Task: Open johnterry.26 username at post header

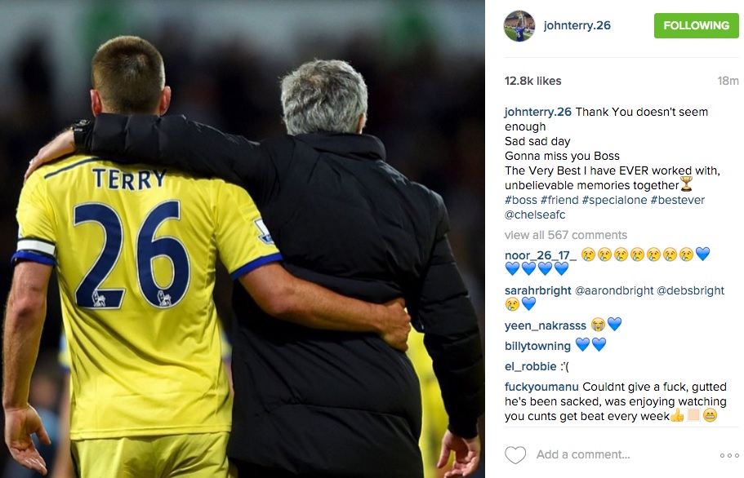Action: tap(577, 25)
